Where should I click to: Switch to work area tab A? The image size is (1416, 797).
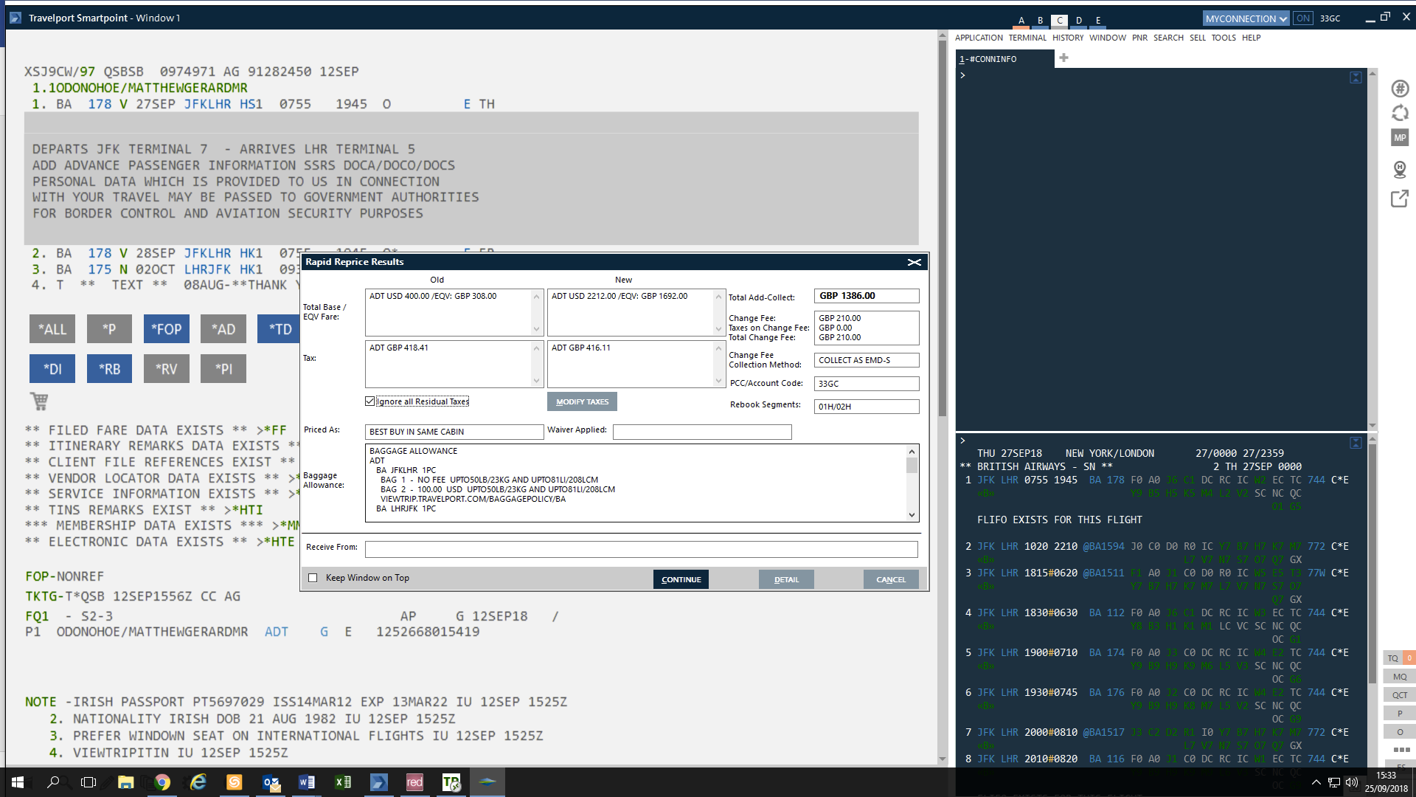[1021, 21]
